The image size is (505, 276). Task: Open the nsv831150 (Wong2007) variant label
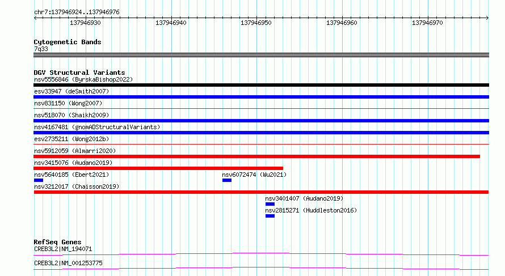pos(68,103)
